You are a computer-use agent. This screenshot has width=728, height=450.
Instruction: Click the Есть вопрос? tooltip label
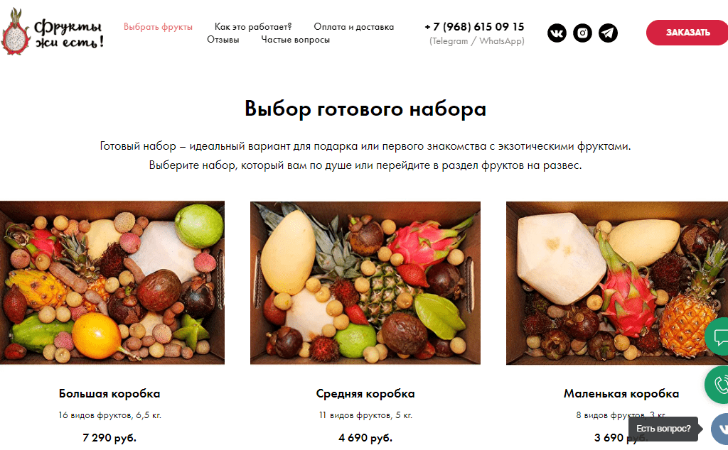(663, 429)
